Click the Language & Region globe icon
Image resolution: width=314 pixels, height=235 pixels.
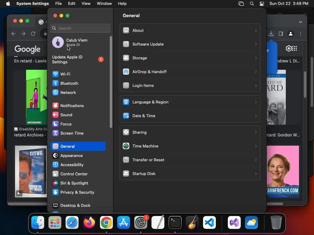126,102
